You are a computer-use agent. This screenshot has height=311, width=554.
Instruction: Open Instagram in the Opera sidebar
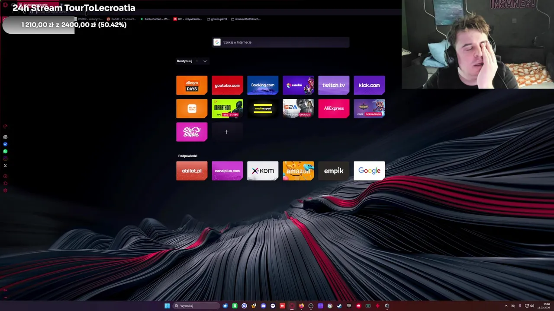pyautogui.click(x=5, y=159)
